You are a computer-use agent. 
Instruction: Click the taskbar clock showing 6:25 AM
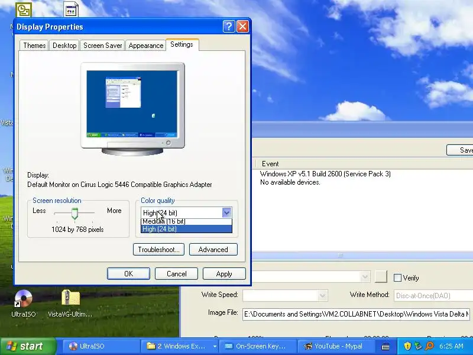click(451, 346)
